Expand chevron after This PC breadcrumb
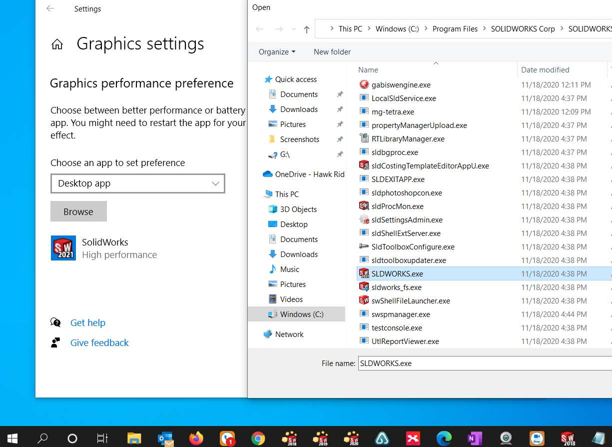 click(369, 29)
